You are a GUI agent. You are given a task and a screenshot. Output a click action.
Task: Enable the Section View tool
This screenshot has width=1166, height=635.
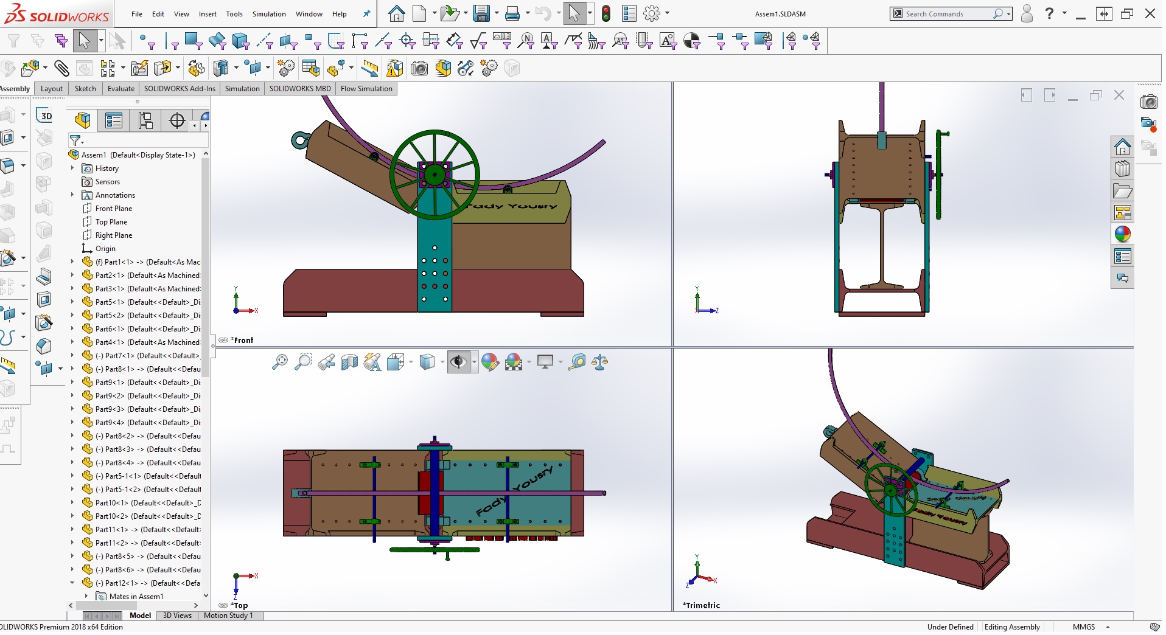pos(349,362)
